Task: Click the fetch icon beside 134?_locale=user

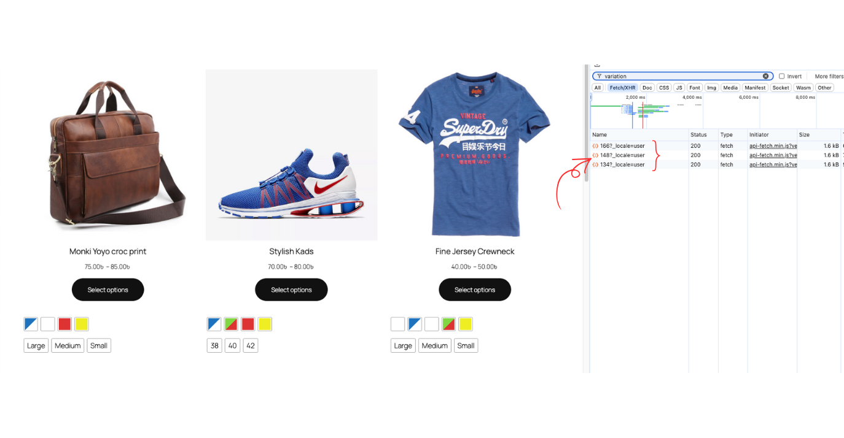Action: 594,164
